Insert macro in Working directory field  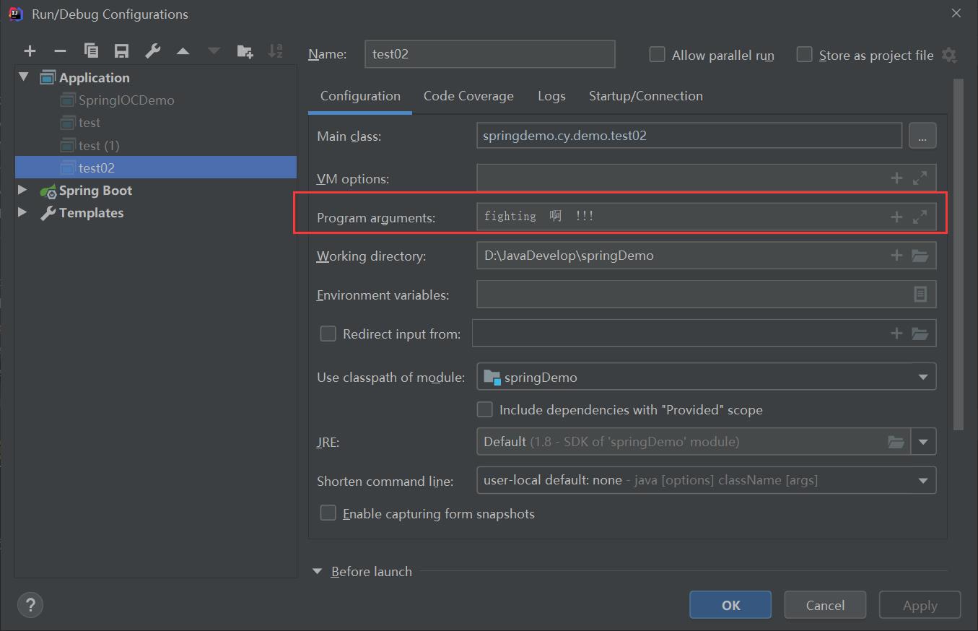coord(896,256)
